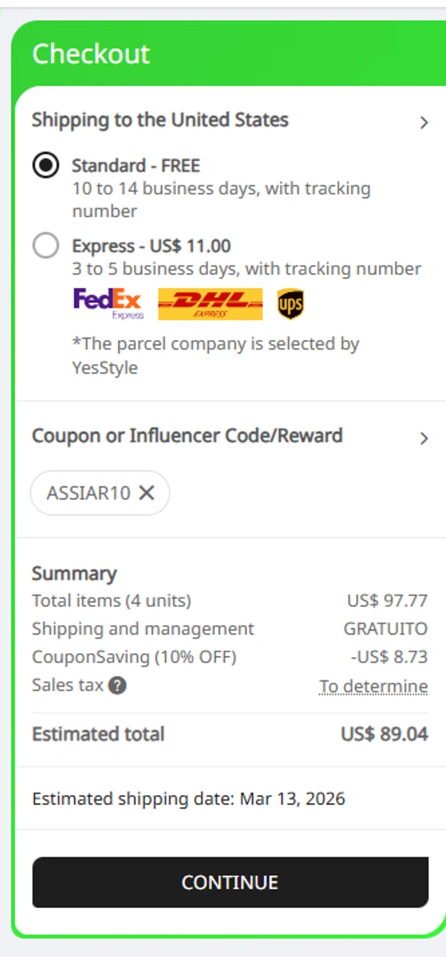
Task: Open the Sales tax help question mark
Action: point(117,686)
